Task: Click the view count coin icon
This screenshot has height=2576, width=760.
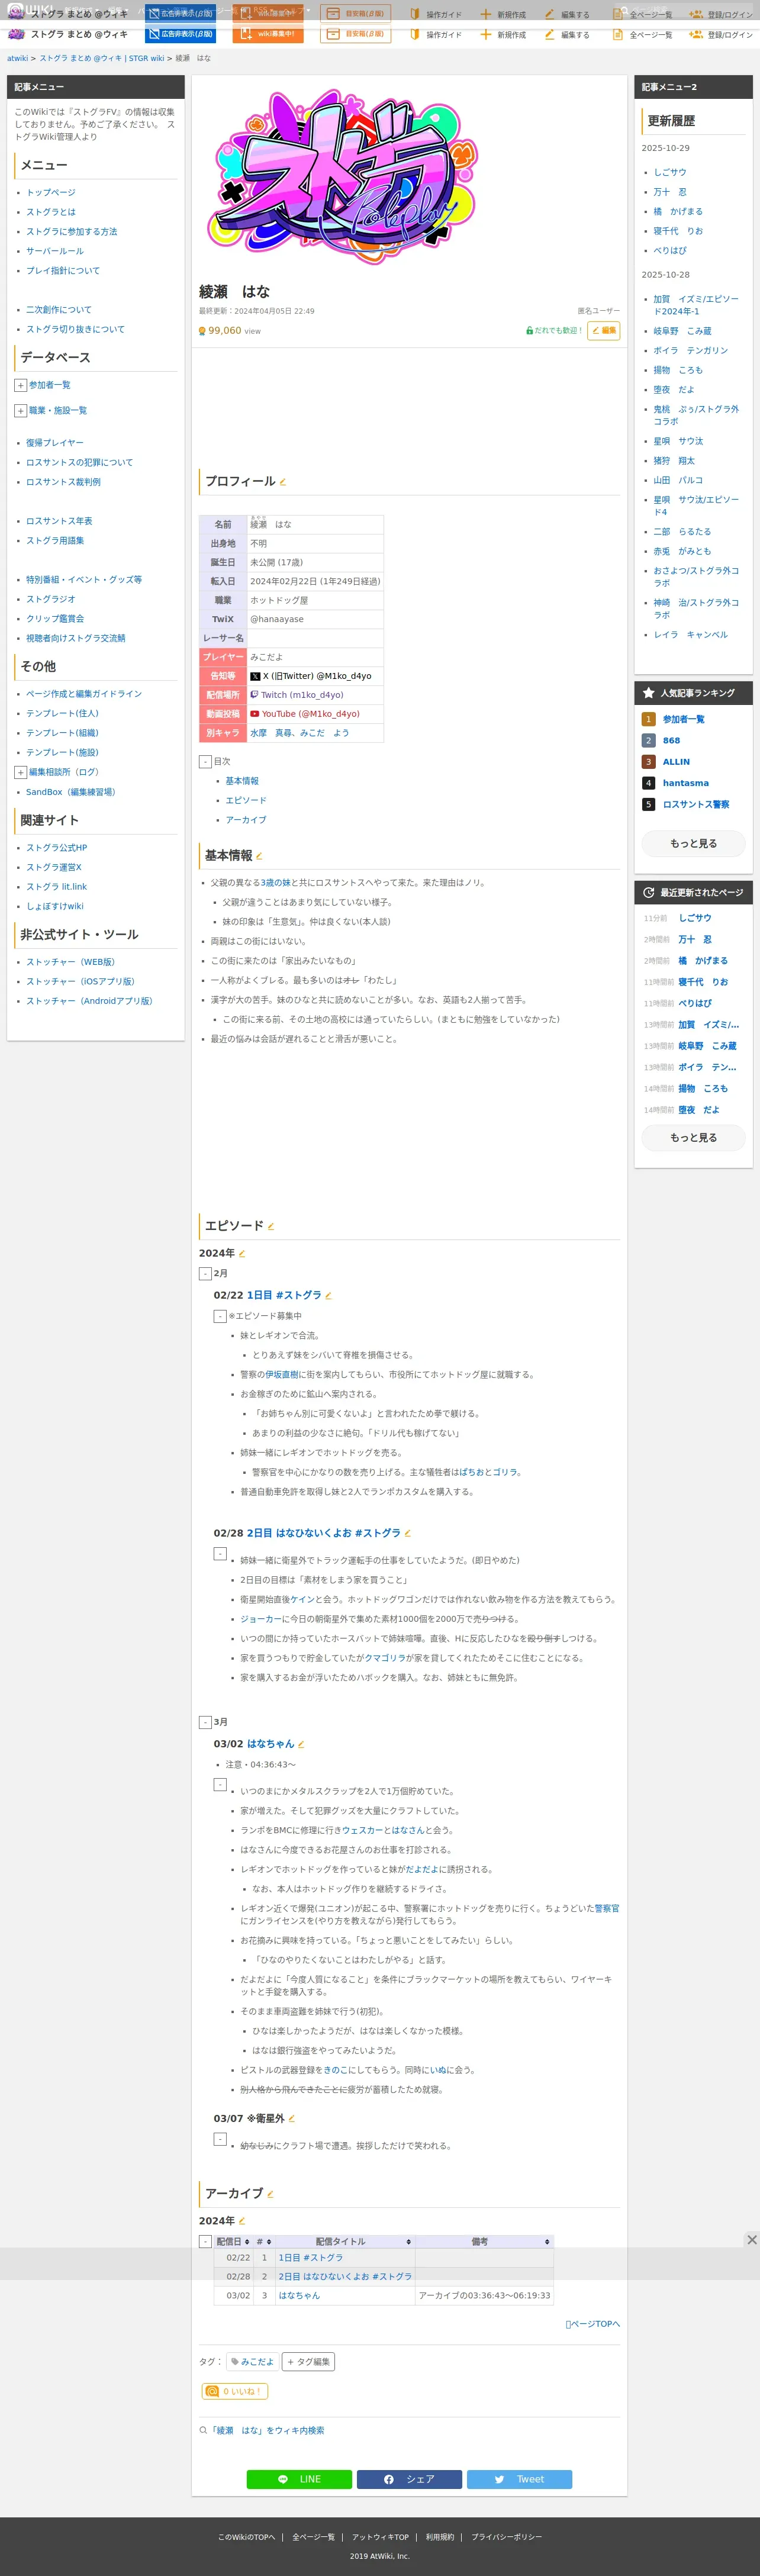Action: coord(202,331)
